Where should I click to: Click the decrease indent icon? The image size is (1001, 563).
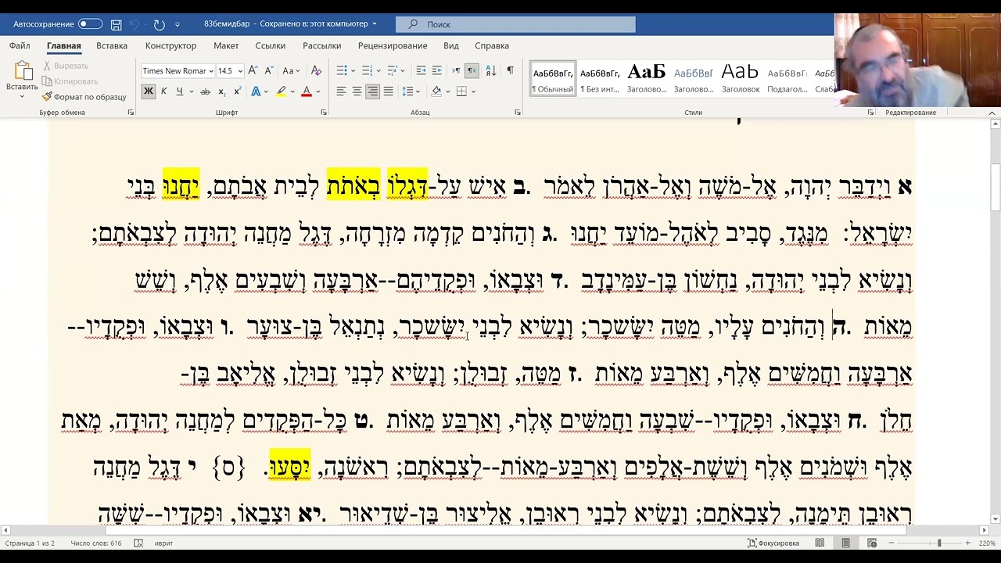click(x=421, y=70)
